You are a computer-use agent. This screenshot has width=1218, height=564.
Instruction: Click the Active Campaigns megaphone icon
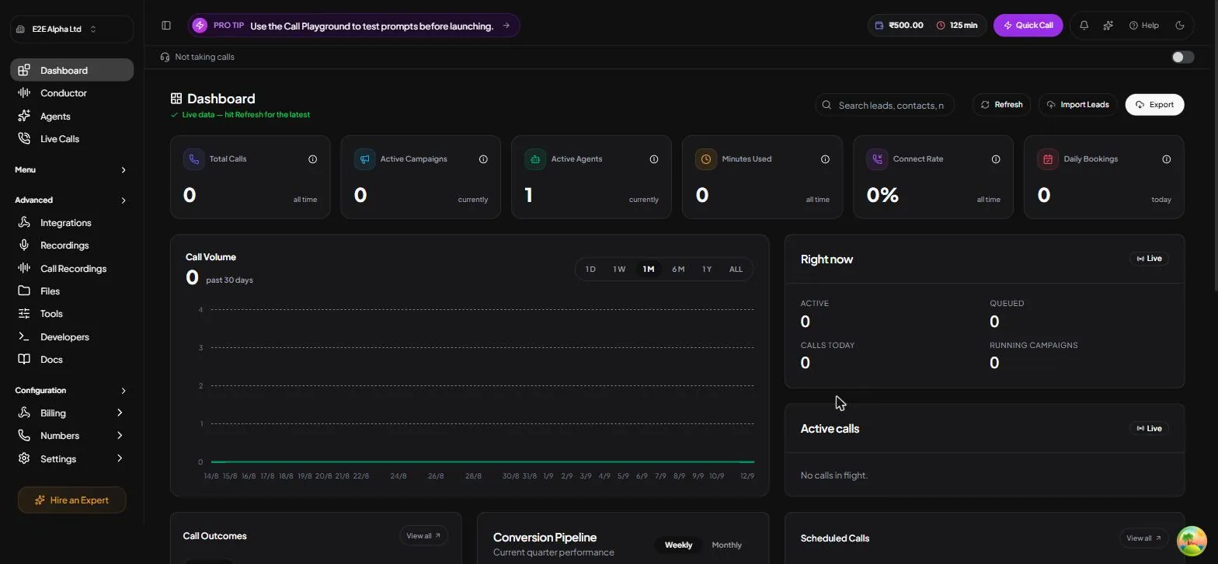pos(364,159)
